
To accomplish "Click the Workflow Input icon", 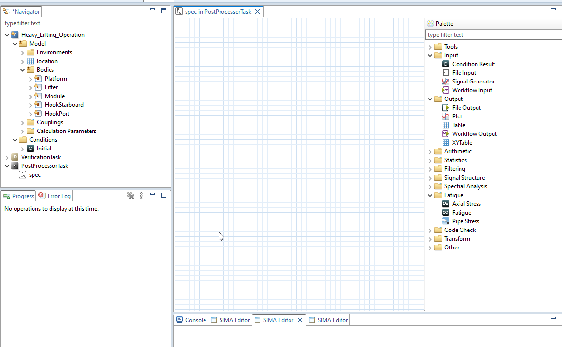I will click(446, 90).
